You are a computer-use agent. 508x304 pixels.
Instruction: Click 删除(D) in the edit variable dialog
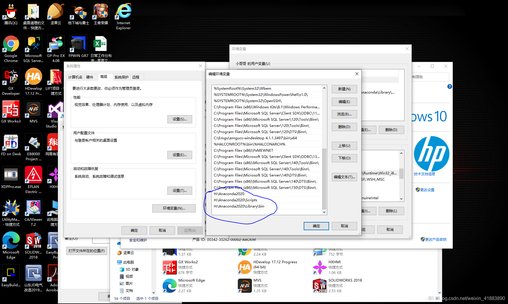(344, 127)
